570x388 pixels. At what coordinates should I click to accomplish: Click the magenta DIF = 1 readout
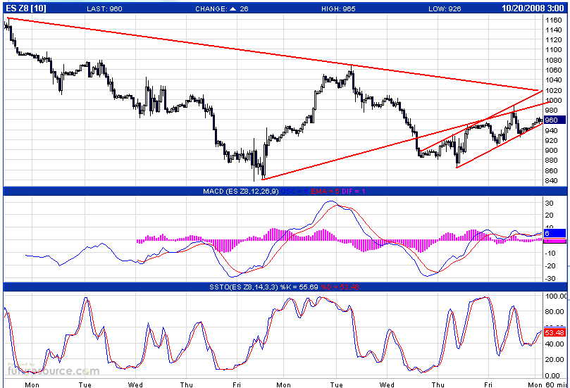(353, 191)
